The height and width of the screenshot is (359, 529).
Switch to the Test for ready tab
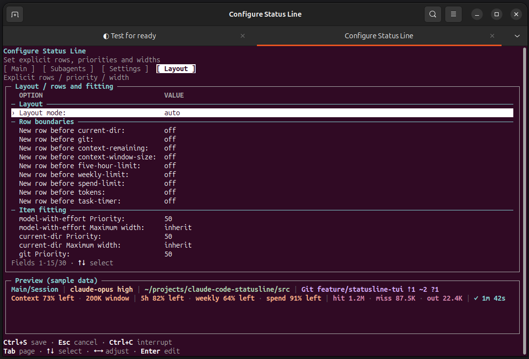point(130,36)
